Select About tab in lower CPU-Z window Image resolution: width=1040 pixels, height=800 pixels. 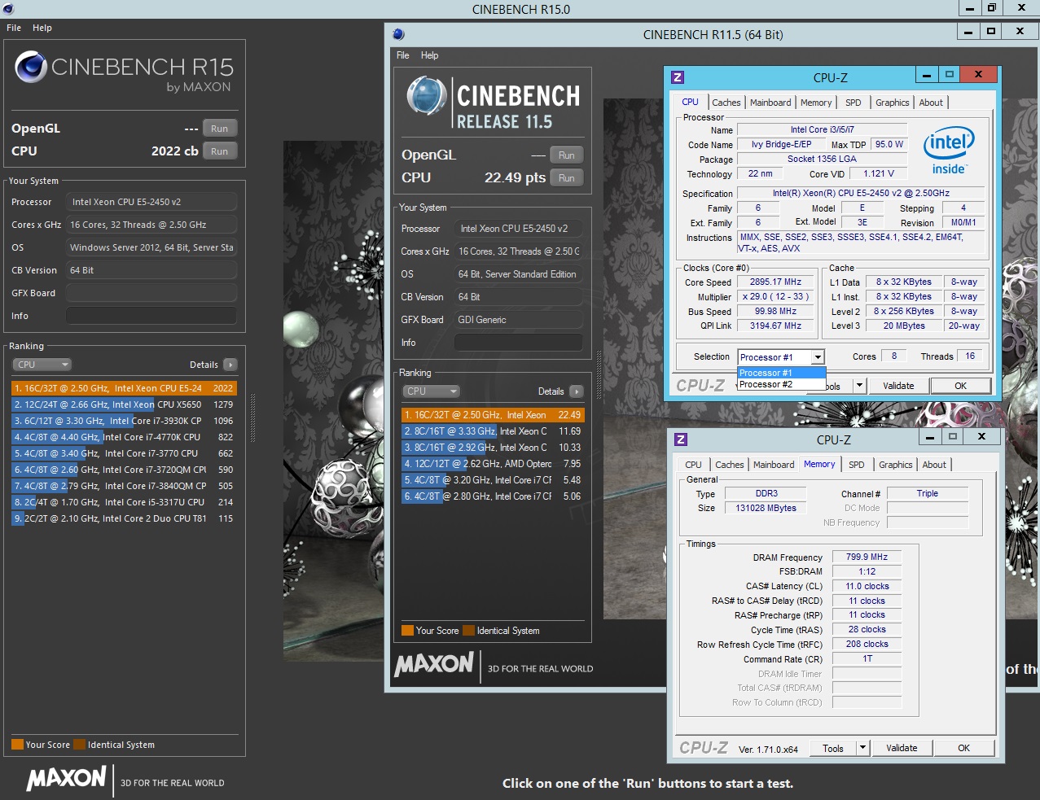(x=934, y=465)
